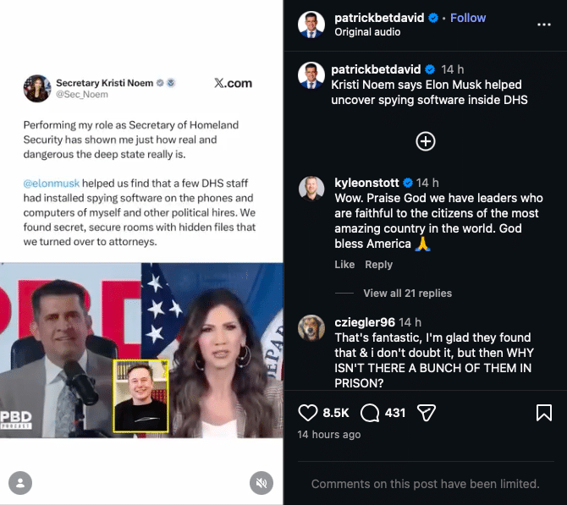
Task: Open kyleonstott's profile link
Action: (x=366, y=183)
